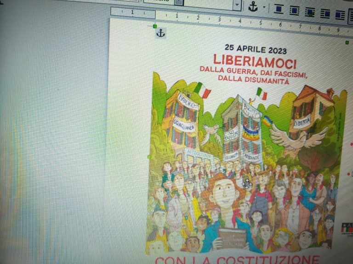
Task: Click the top-left green selection handle
Action: point(154,27)
